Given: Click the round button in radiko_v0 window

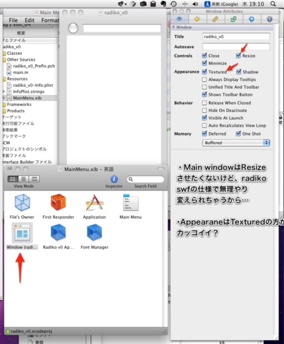Looking at the screenshot, I should 73,28.
